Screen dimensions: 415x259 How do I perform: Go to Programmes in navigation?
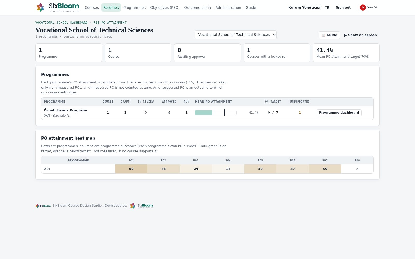134,8
